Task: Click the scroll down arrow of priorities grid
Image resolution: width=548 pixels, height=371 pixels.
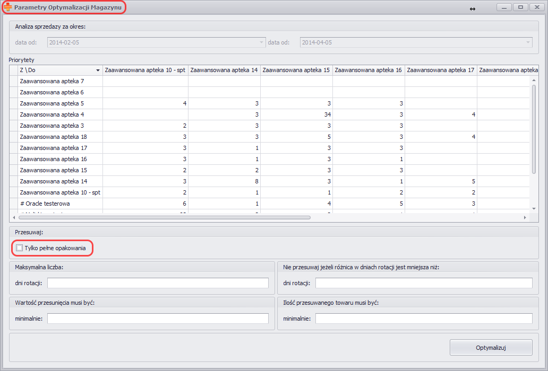Action: click(534, 209)
